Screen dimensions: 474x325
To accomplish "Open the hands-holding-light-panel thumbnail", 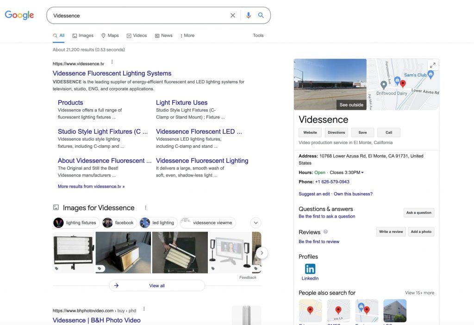I will (180, 252).
